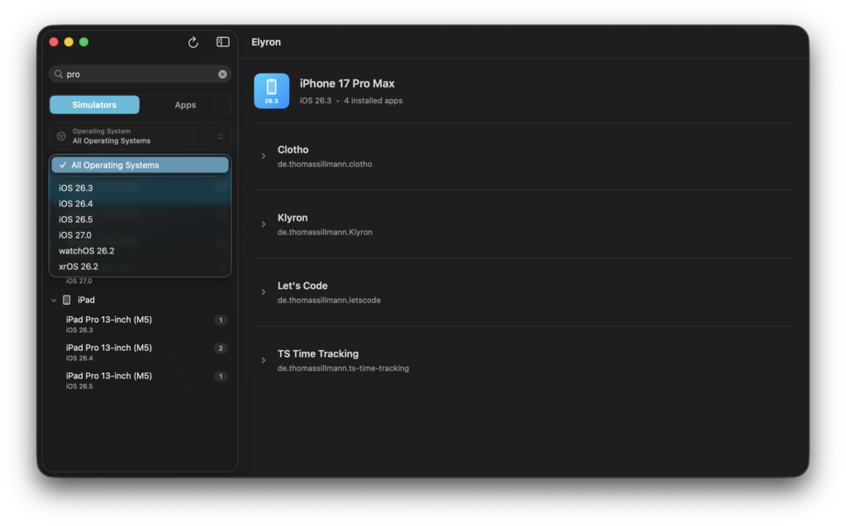Click the Clotho app name
846x526 pixels.
293,149
